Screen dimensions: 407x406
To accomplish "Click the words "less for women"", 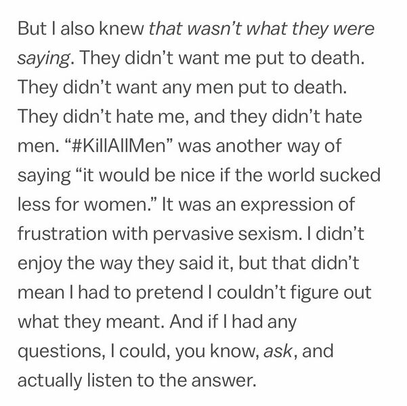I will coord(83,205).
